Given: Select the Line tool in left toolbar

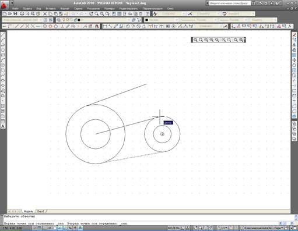Looking at the screenshot, I should [3, 35].
